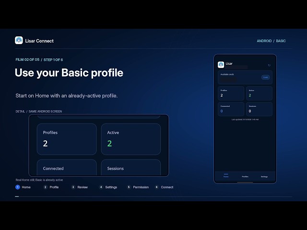The width and height of the screenshot is (307, 230).
Task: Click the "ANDROID" label at top right
Action: (x=264, y=41)
